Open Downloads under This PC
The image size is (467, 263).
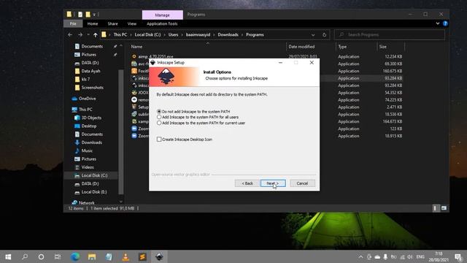click(92, 142)
